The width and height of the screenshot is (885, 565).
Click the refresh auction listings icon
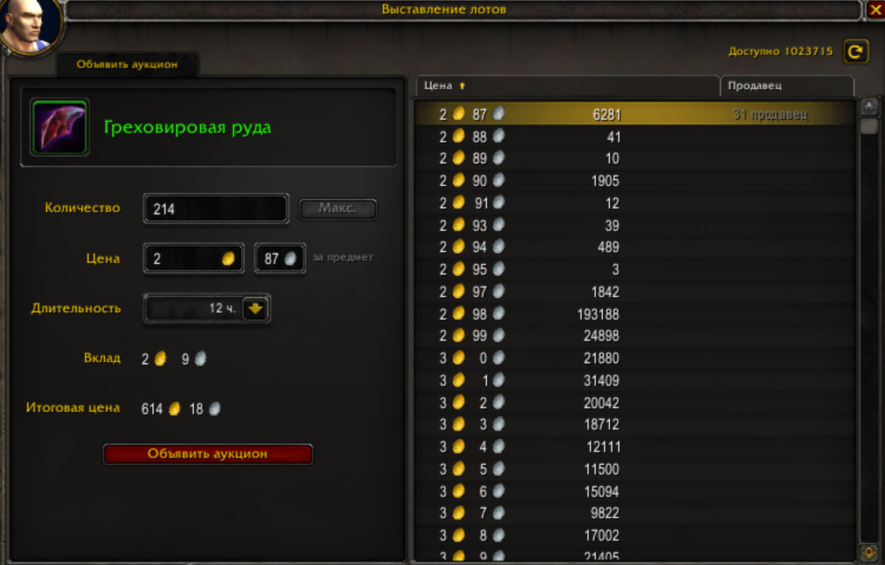pyautogui.click(x=856, y=52)
